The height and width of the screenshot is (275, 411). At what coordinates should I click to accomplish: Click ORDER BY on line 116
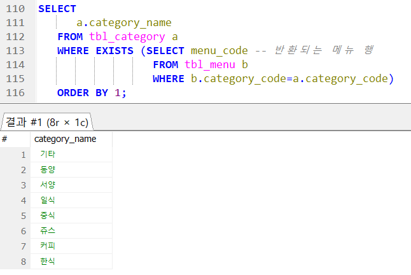point(83,93)
